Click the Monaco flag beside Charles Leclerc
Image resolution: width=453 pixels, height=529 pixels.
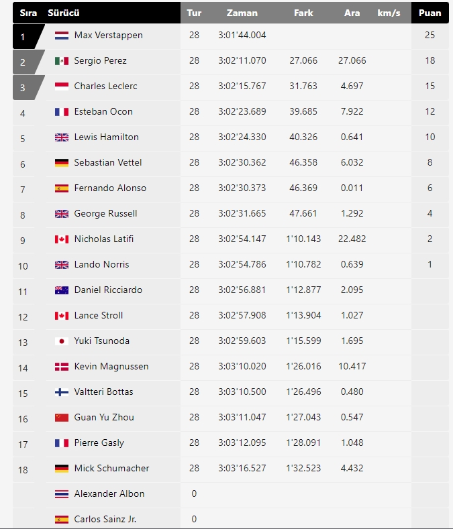62,86
